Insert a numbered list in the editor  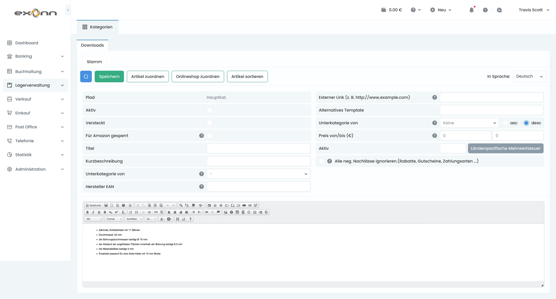[131, 212]
